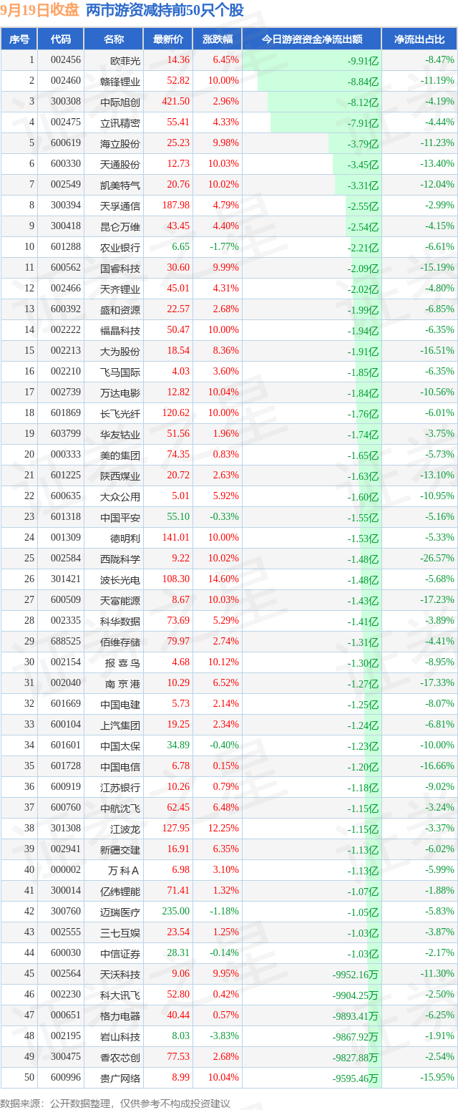Screen dimensions: 458x1110
Task: Select the stock name 报喜鸟
Action: pyautogui.click(x=123, y=662)
